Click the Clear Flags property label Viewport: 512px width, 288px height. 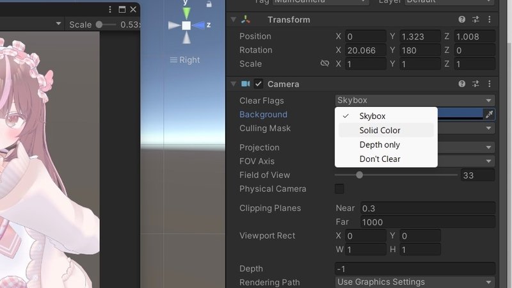click(x=262, y=100)
